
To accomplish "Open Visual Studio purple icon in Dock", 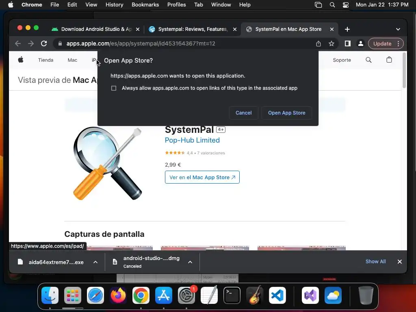I will [x=310, y=295].
